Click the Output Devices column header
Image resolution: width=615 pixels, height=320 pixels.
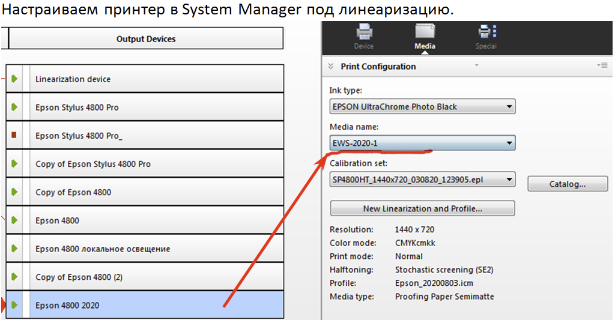(146, 38)
